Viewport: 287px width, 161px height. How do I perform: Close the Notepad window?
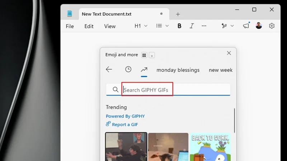[x=272, y=10]
